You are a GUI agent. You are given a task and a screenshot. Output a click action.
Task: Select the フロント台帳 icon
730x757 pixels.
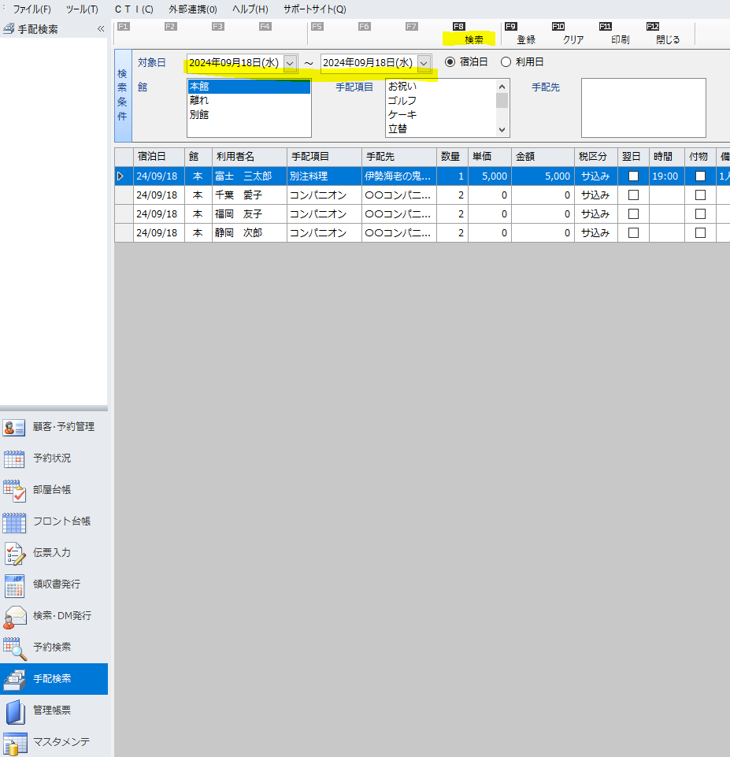coord(14,521)
